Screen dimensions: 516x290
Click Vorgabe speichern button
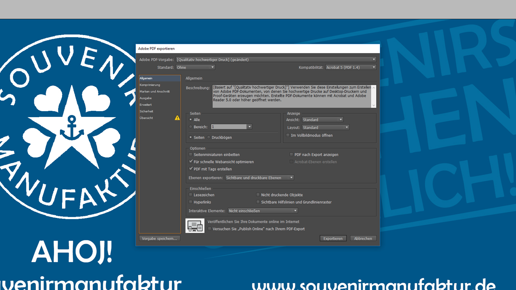[x=160, y=238]
